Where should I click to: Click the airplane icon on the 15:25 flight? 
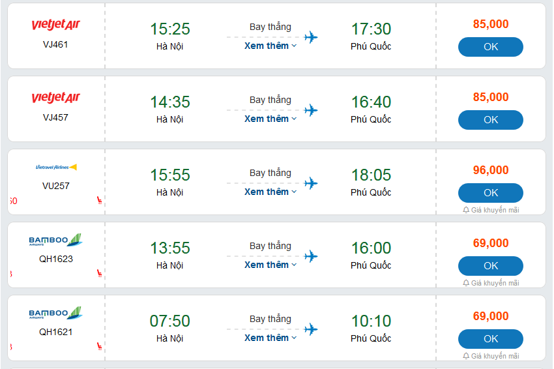point(311,37)
